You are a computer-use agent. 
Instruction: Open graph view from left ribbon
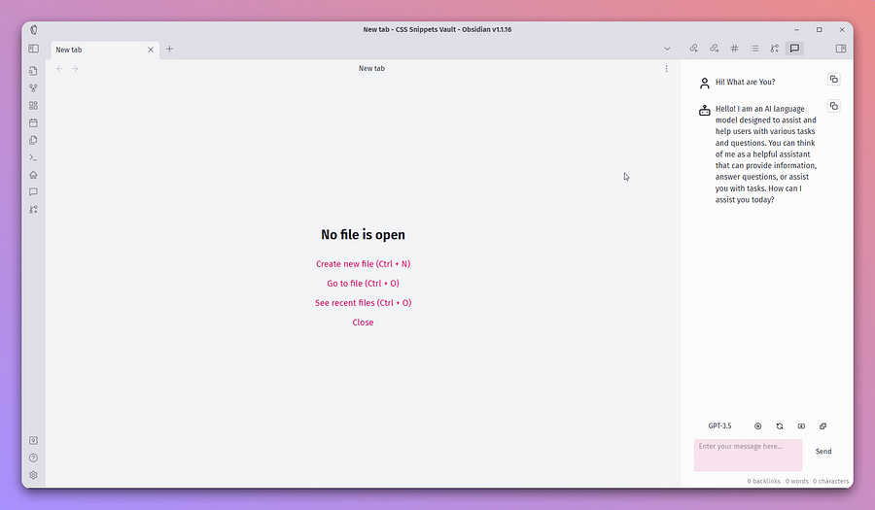(x=33, y=88)
